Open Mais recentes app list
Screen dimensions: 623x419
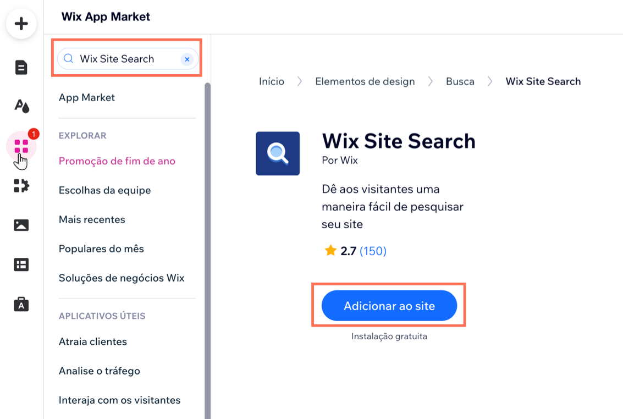click(91, 219)
